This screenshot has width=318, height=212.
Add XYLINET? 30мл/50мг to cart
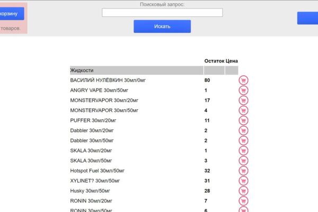pos(243,181)
